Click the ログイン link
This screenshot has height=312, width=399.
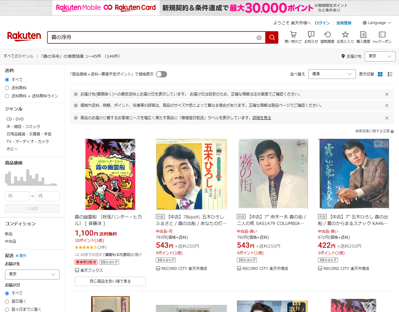click(x=322, y=23)
